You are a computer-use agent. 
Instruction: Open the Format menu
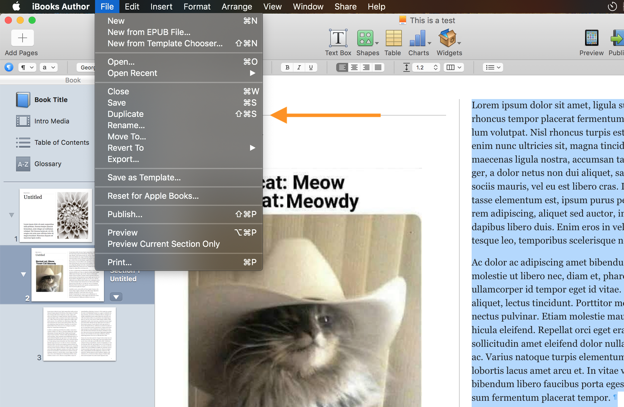coord(197,7)
